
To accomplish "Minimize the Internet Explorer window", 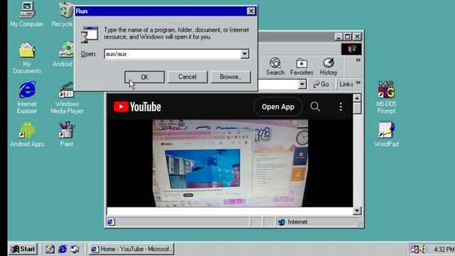I will 338,36.
